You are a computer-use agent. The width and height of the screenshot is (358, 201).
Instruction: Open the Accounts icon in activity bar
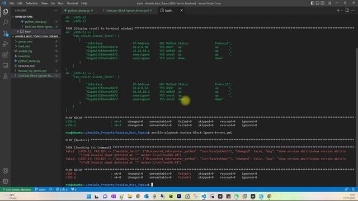point(5,171)
